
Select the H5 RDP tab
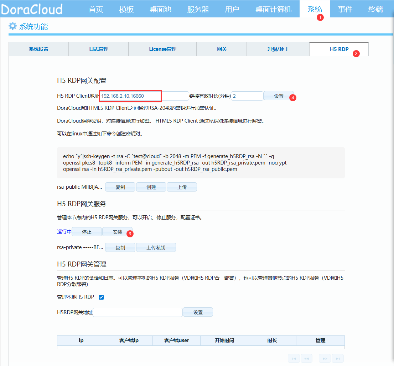(x=339, y=49)
